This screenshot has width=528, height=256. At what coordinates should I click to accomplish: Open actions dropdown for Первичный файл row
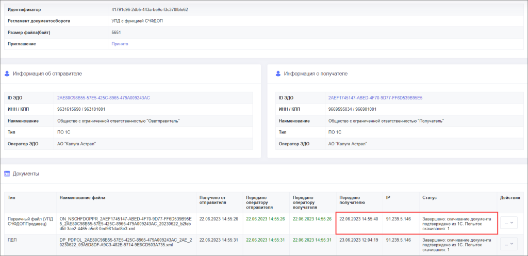[508, 223]
